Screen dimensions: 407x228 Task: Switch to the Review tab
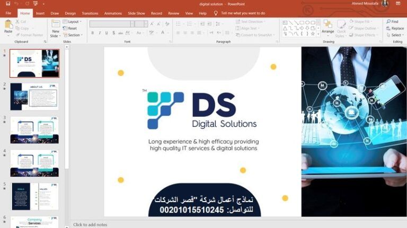coord(174,13)
